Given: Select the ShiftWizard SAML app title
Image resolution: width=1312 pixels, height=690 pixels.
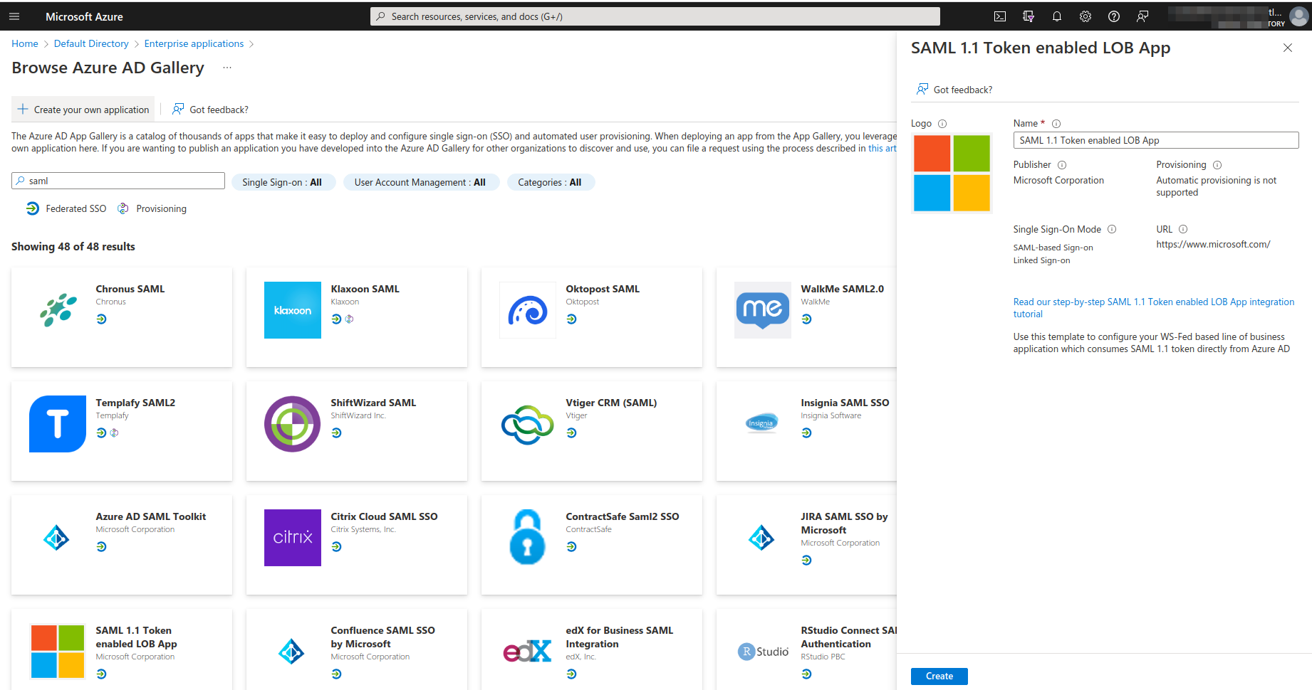Looking at the screenshot, I should 373,403.
